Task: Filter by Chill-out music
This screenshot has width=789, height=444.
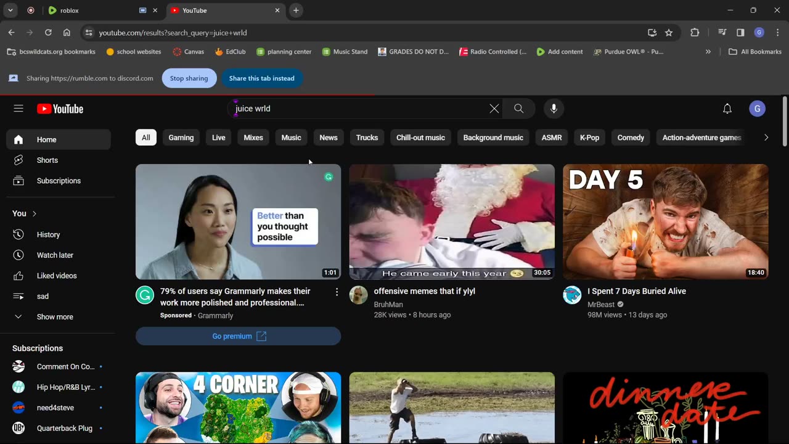Action: click(420, 138)
